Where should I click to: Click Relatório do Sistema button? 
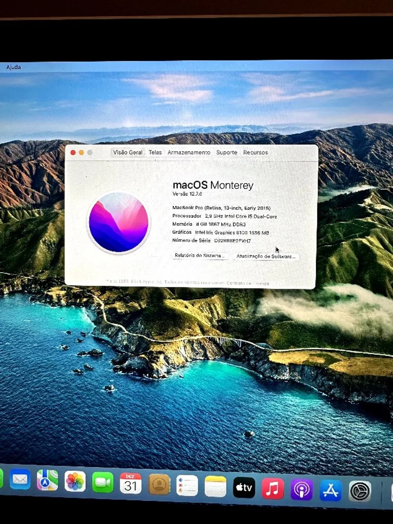(199, 256)
